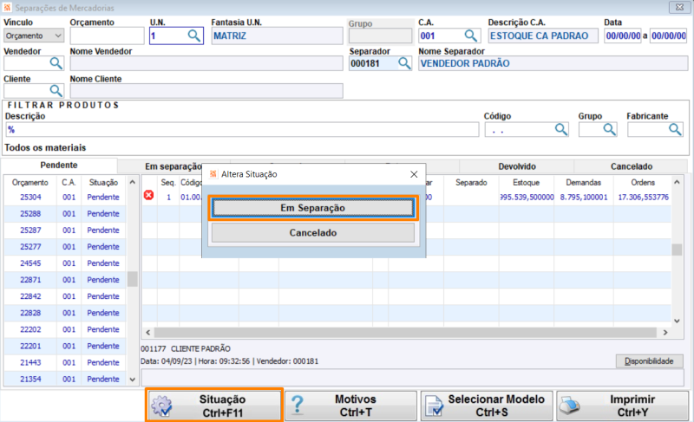The width and height of the screenshot is (694, 422).
Task: Click the Código filter magnifier icon
Action: point(560,129)
